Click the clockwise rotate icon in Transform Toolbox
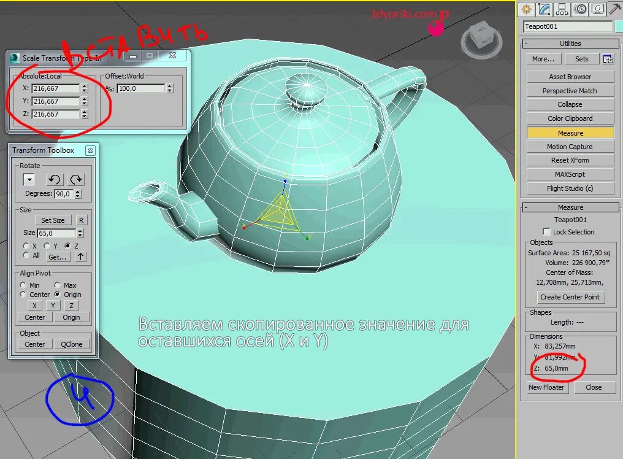 75,179
